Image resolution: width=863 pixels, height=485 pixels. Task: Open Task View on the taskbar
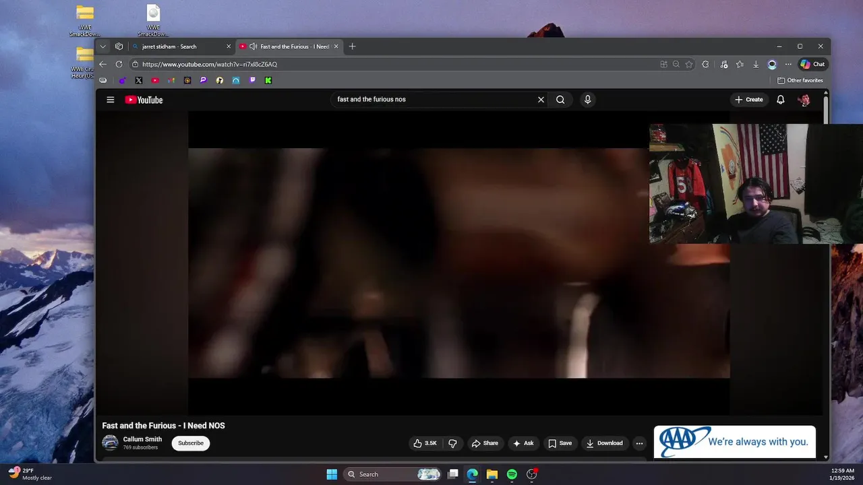coord(453,474)
